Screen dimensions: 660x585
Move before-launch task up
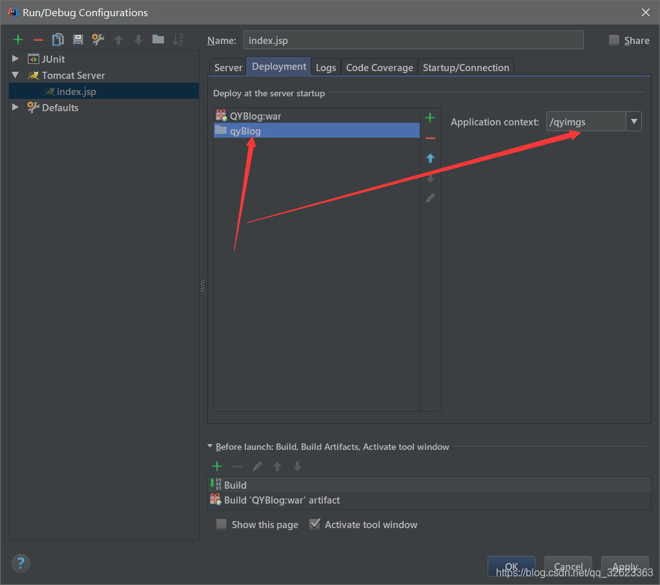pyautogui.click(x=277, y=466)
